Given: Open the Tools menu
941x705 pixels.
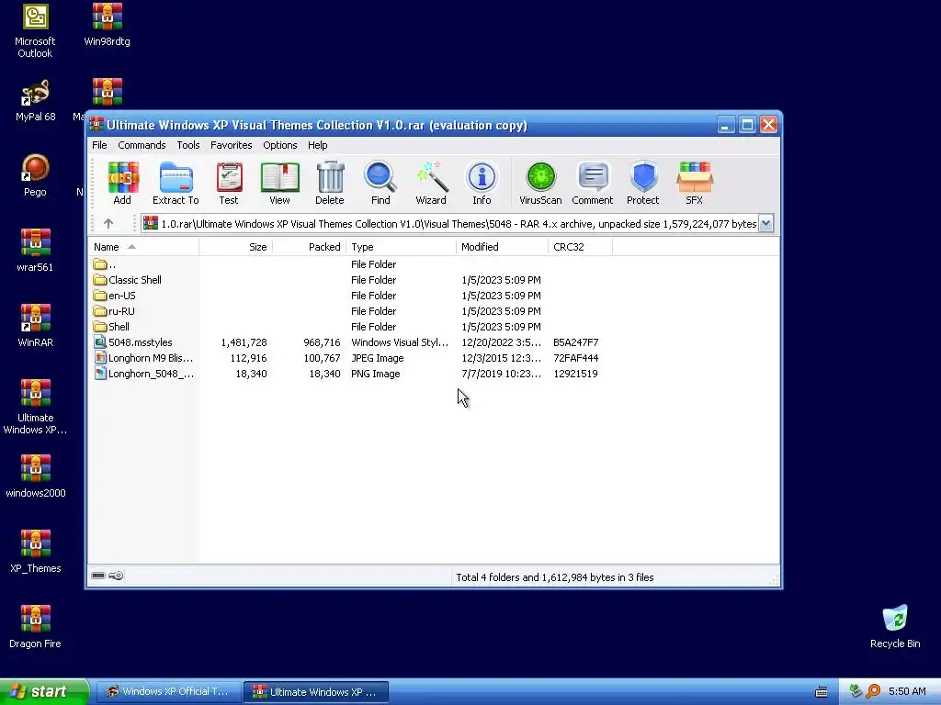Looking at the screenshot, I should tap(187, 145).
